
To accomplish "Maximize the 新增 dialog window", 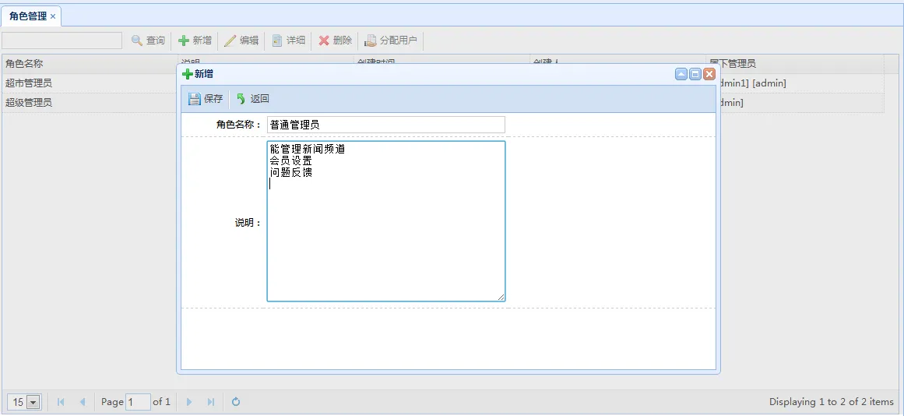I will pyautogui.click(x=695, y=74).
